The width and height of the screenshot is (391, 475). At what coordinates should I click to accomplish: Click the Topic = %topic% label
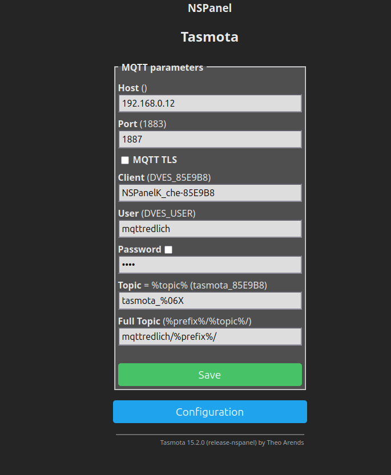[192, 285]
